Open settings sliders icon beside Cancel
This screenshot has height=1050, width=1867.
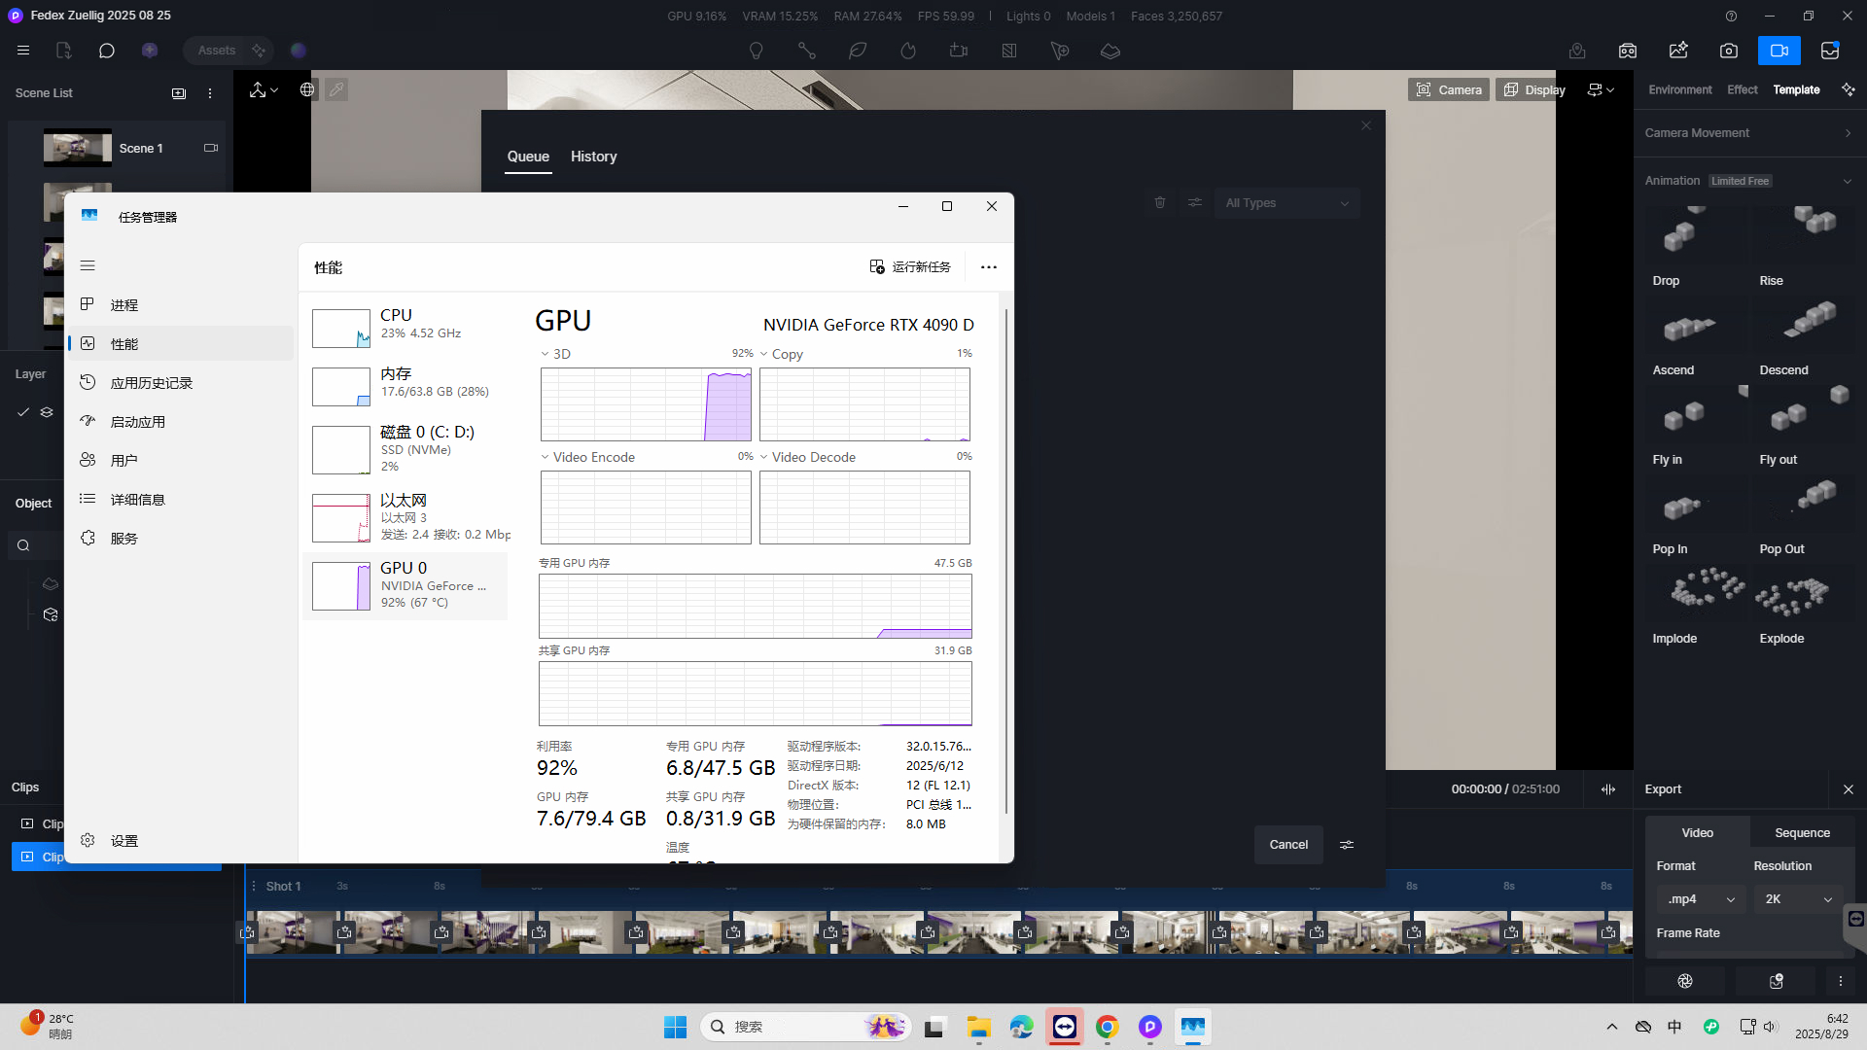pyautogui.click(x=1347, y=845)
